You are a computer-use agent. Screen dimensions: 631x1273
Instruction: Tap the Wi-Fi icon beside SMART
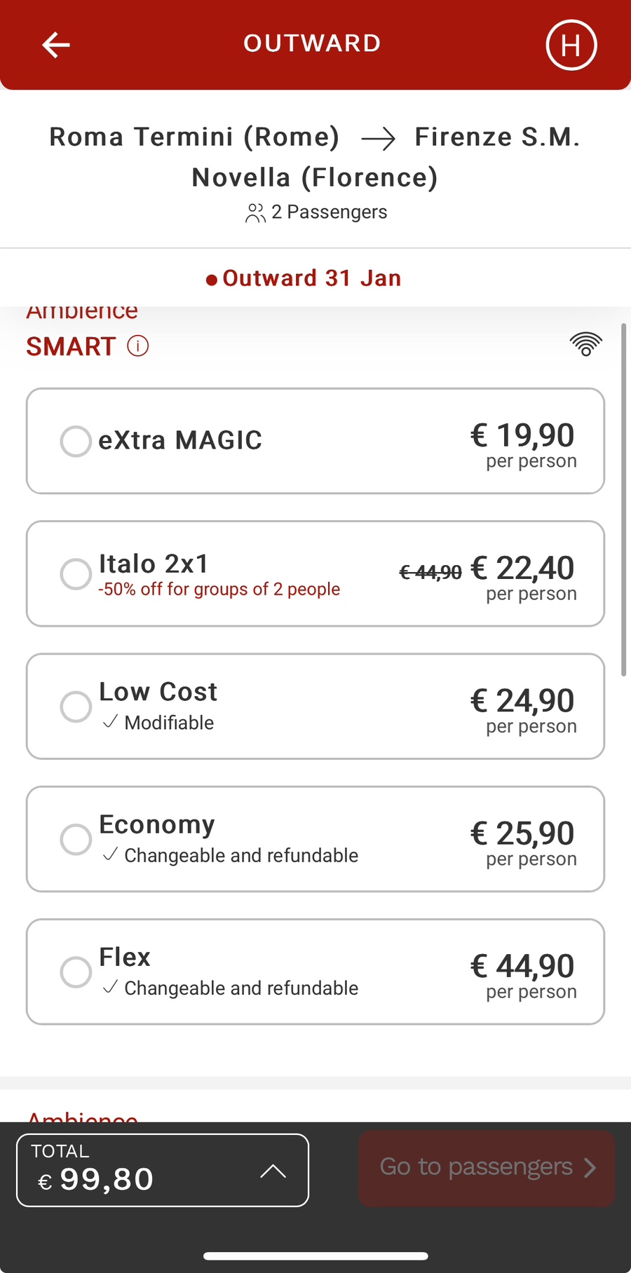pos(586,343)
